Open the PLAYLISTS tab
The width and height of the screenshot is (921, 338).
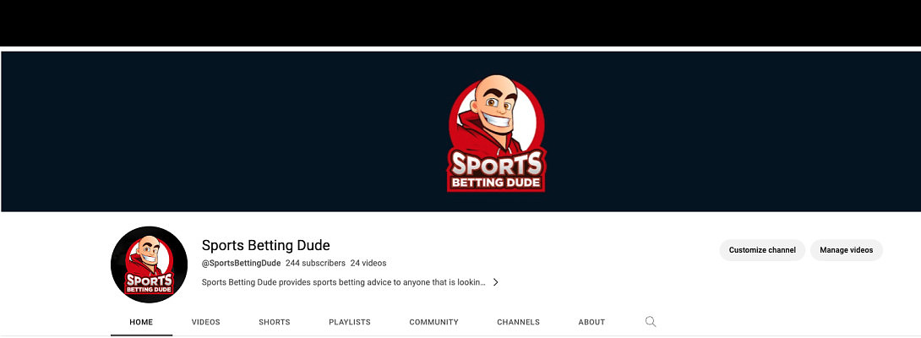pos(350,322)
